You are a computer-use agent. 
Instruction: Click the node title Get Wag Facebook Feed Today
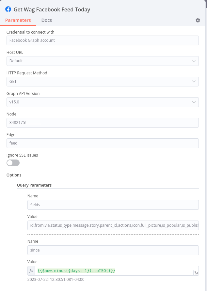click(52, 9)
